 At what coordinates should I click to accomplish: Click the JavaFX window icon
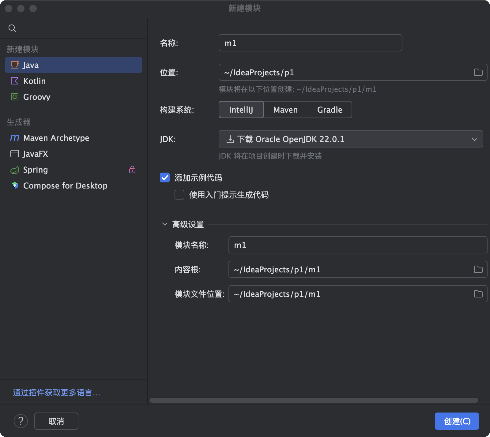pos(15,154)
